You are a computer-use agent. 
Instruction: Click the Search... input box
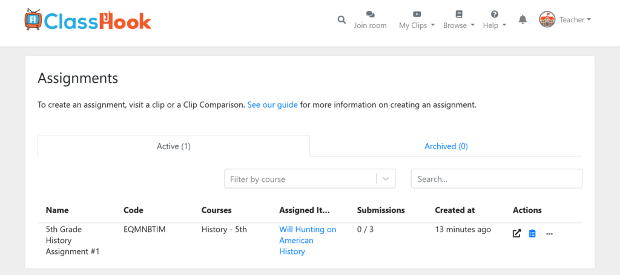click(x=496, y=179)
